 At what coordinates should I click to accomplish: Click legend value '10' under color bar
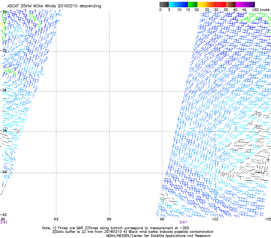179,10
